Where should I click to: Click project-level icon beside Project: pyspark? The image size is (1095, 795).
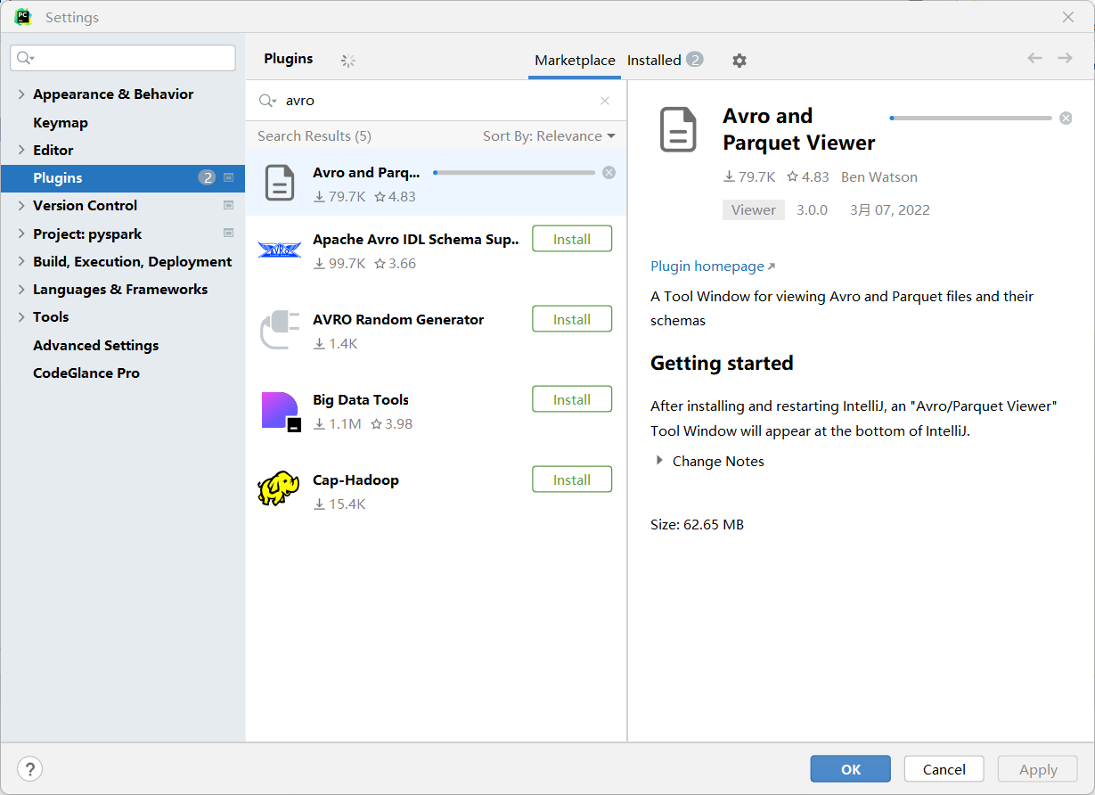pyautogui.click(x=228, y=234)
